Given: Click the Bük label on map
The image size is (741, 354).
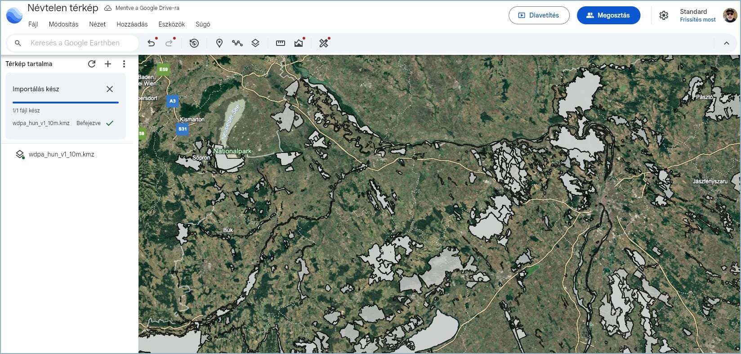Looking at the screenshot, I should pyautogui.click(x=228, y=230).
